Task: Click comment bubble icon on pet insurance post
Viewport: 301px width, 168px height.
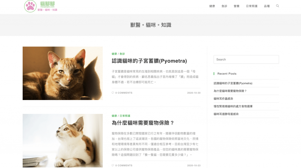Action: point(113,165)
